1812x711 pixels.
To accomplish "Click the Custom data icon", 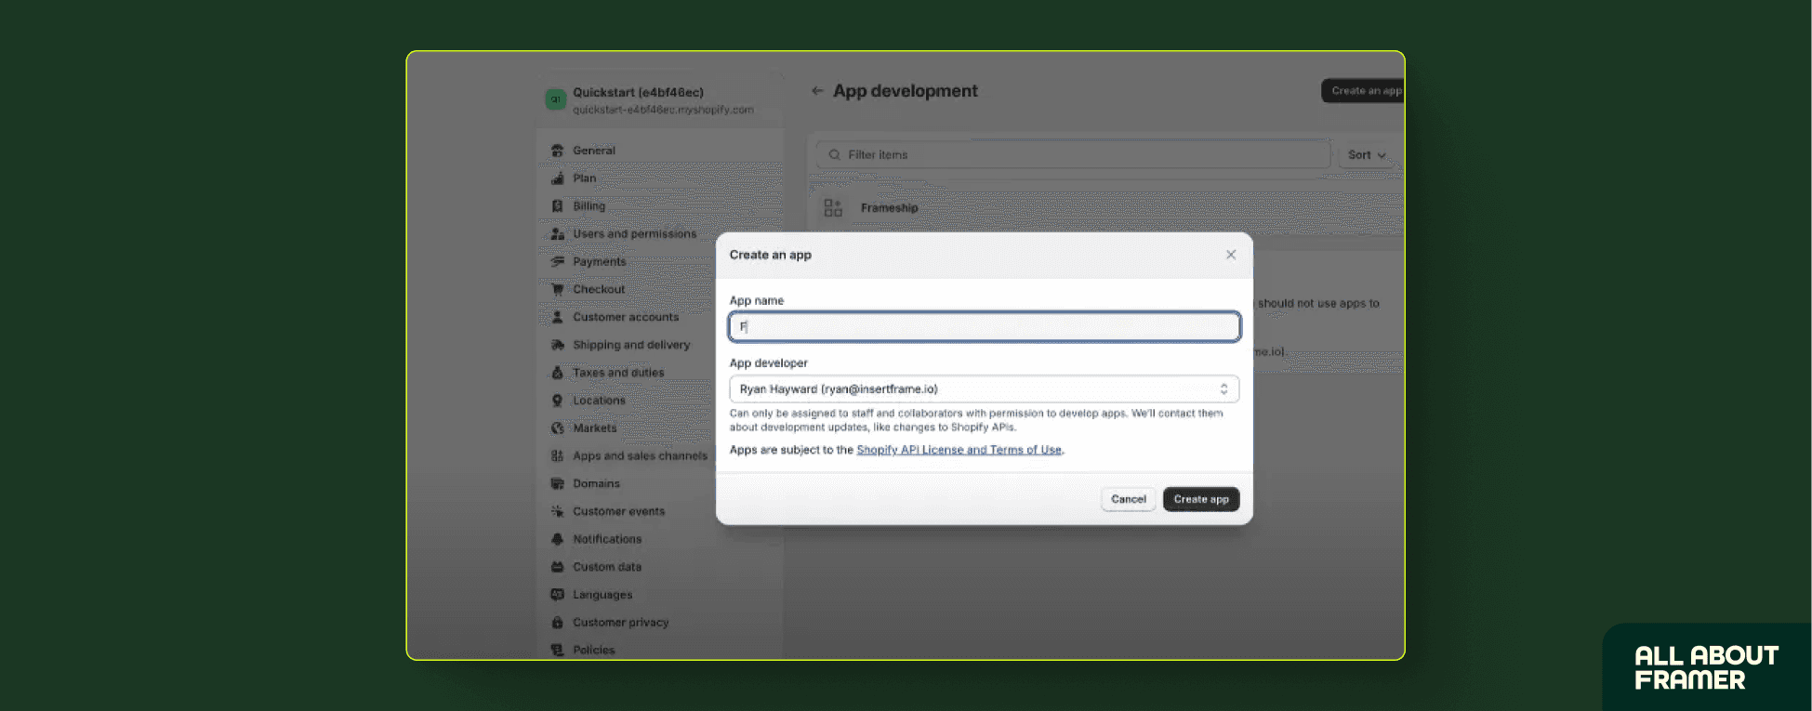I will 558,567.
